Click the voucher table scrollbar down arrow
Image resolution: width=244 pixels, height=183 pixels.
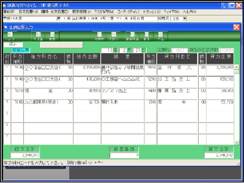click(x=237, y=143)
